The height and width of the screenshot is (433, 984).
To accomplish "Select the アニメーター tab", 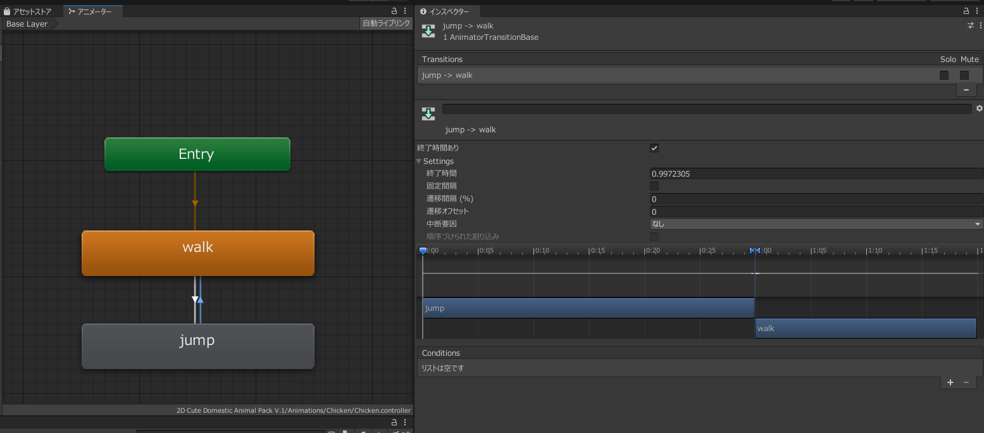I will coord(94,11).
